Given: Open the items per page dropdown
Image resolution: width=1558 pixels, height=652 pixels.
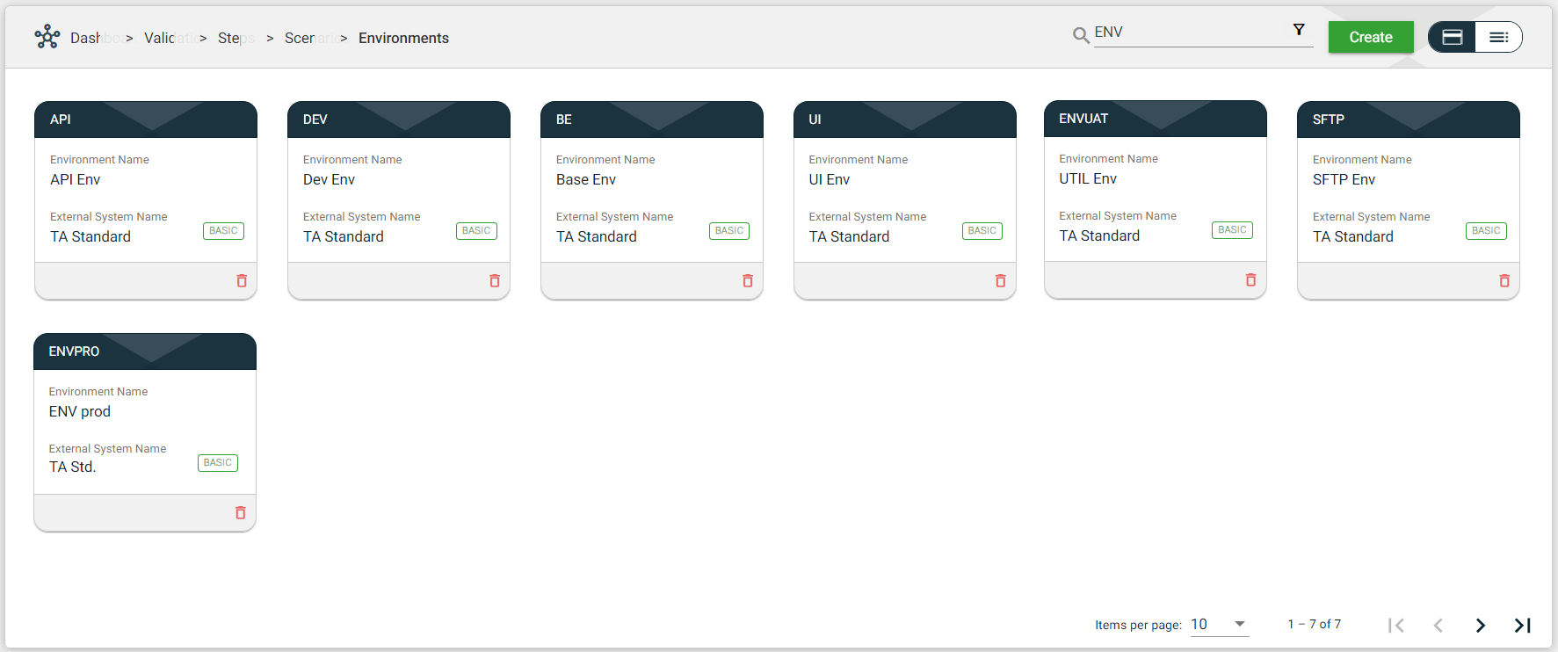Looking at the screenshot, I should tap(1219, 625).
